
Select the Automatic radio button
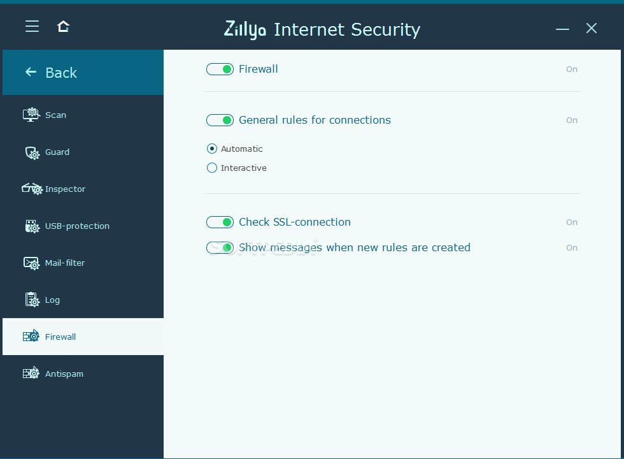coord(212,149)
